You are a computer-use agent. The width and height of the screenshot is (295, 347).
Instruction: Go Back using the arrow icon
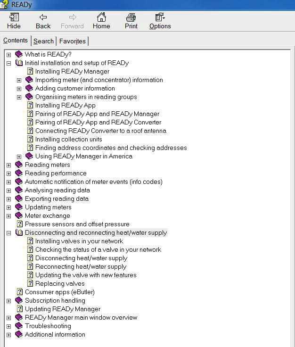tap(43, 17)
